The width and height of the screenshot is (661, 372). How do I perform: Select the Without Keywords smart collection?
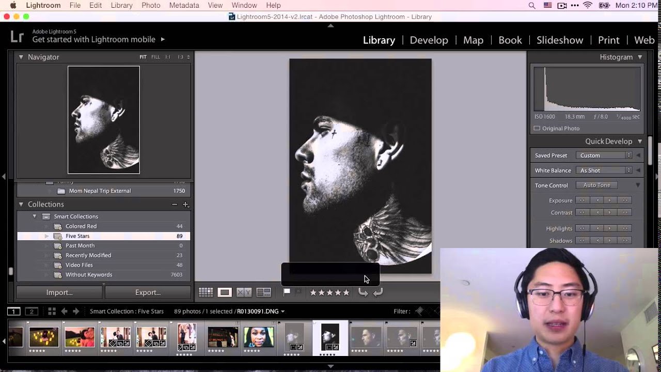pos(104,275)
